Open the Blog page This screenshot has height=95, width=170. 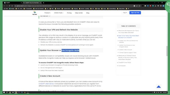(88, 13)
